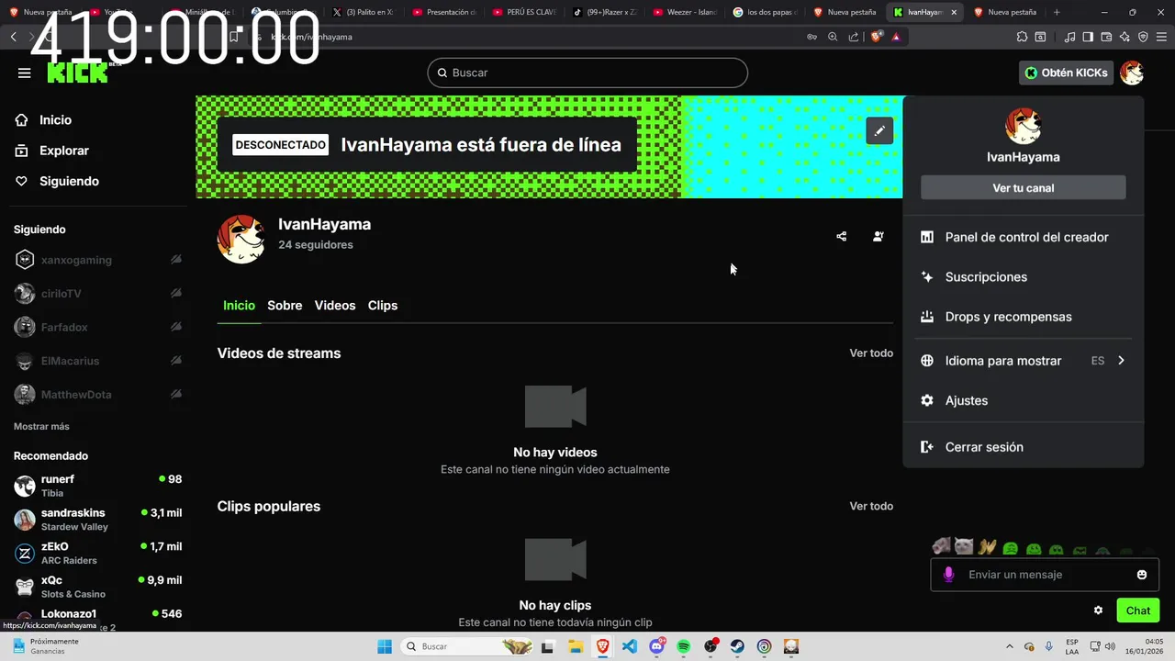
Task: Toggle notifications for ElMacarius
Action: (x=175, y=361)
